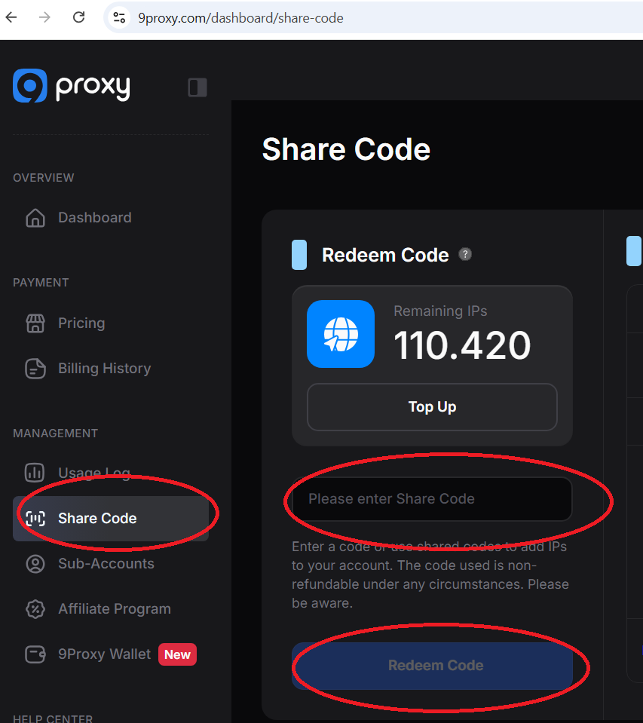
Task: Click the Sub-Accounts person icon
Action: 35,564
